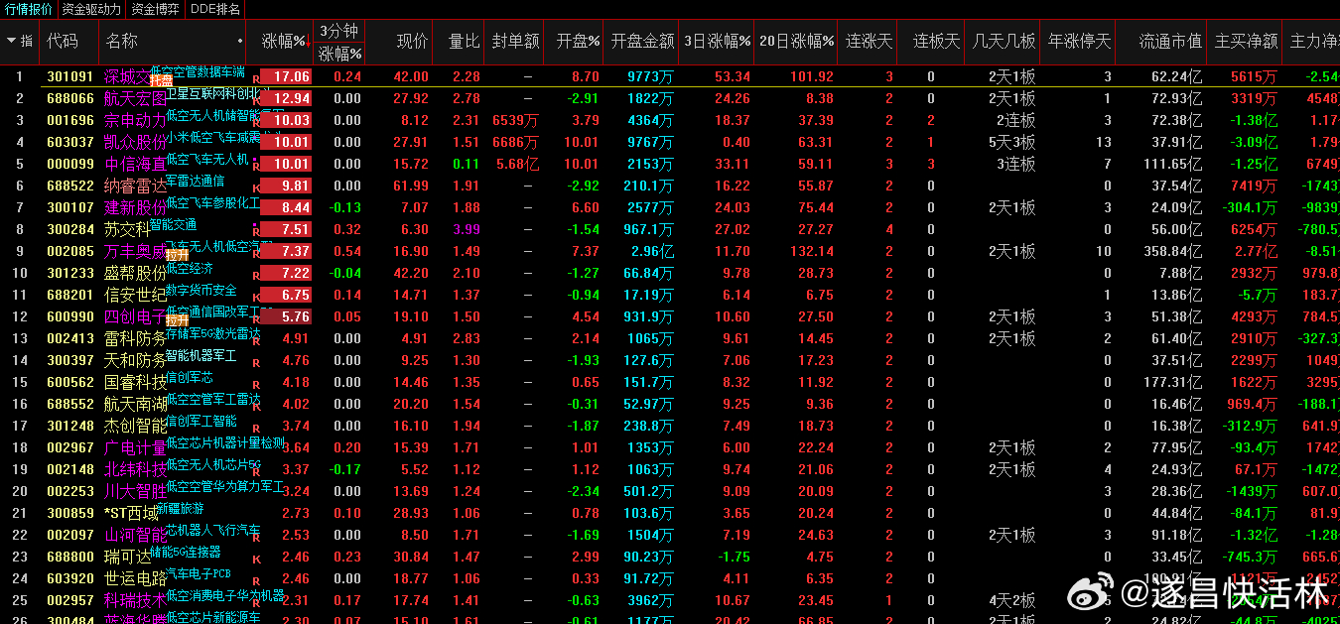This screenshot has height=624, width=1340.
Task: Sort by the 量比 column header
Action: click(464, 41)
